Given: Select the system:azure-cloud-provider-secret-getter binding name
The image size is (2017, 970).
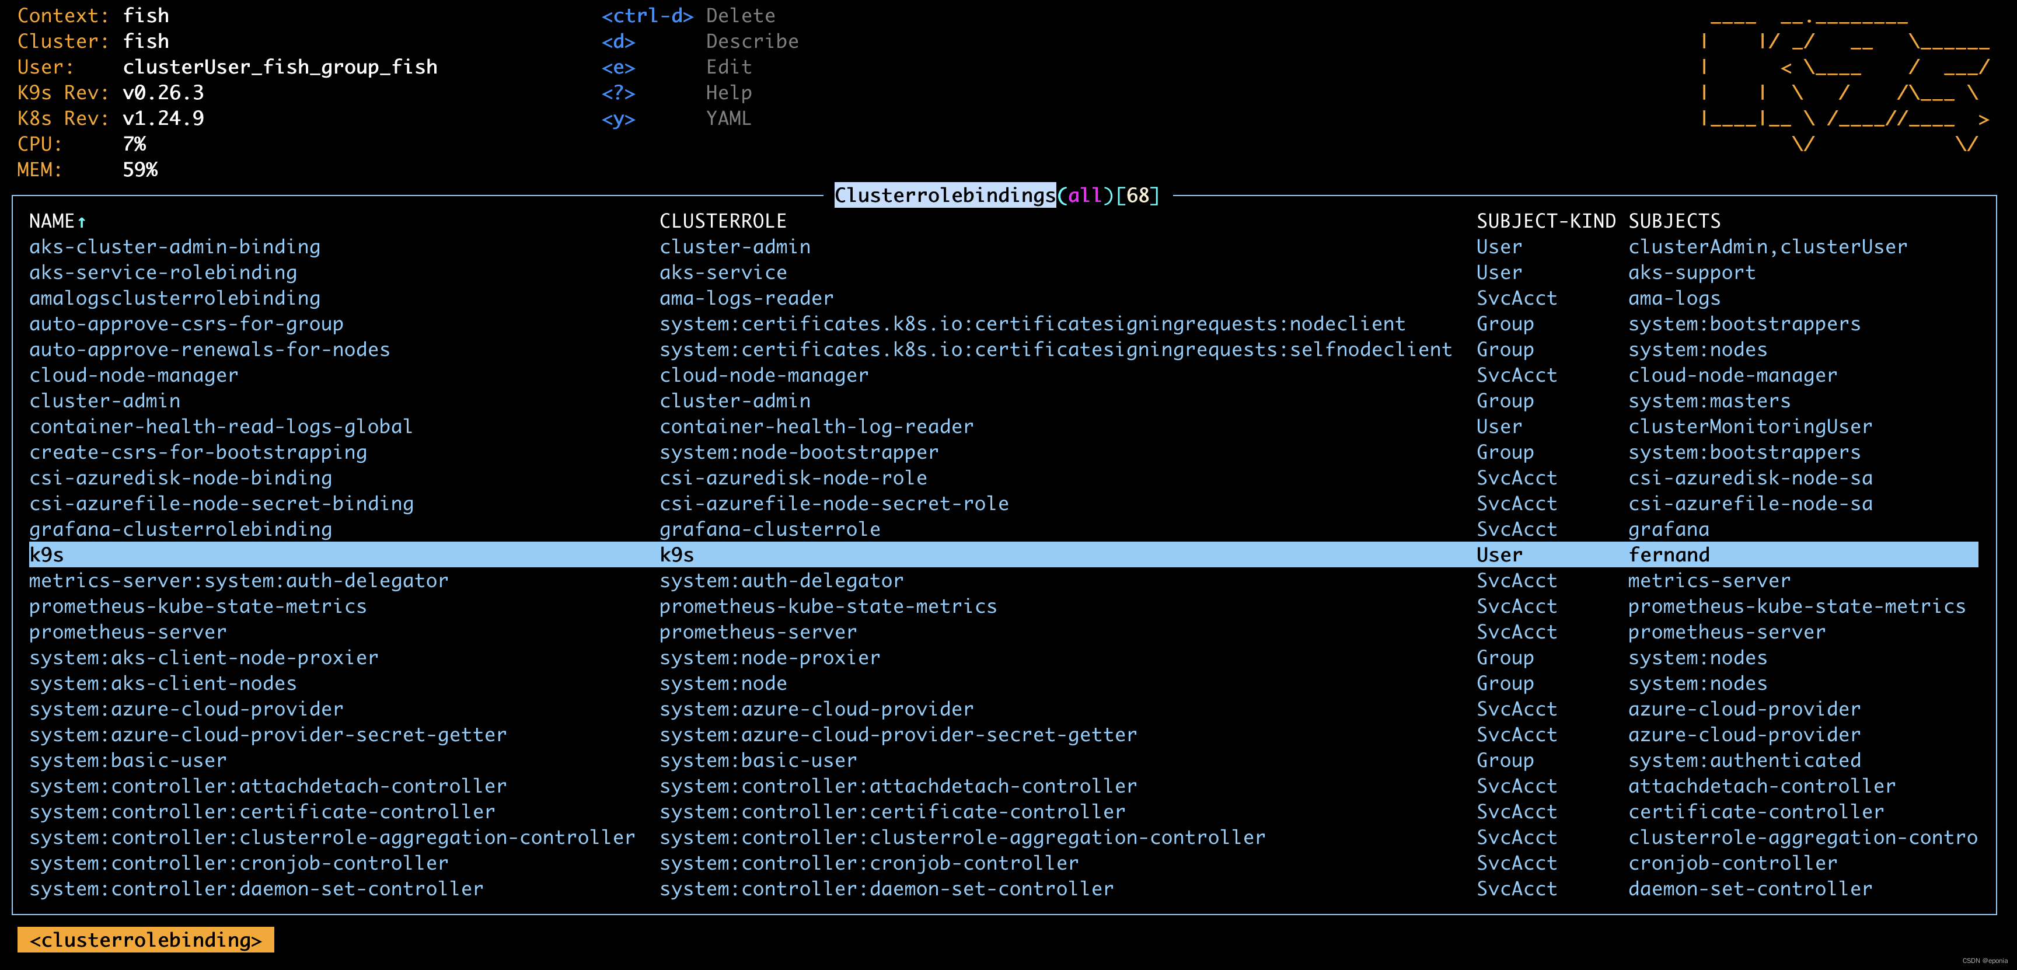Looking at the screenshot, I should [268, 735].
